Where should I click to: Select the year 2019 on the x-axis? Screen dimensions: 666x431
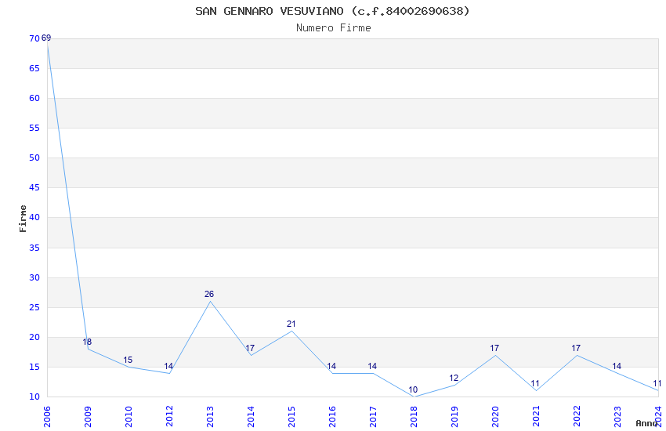[455, 416]
